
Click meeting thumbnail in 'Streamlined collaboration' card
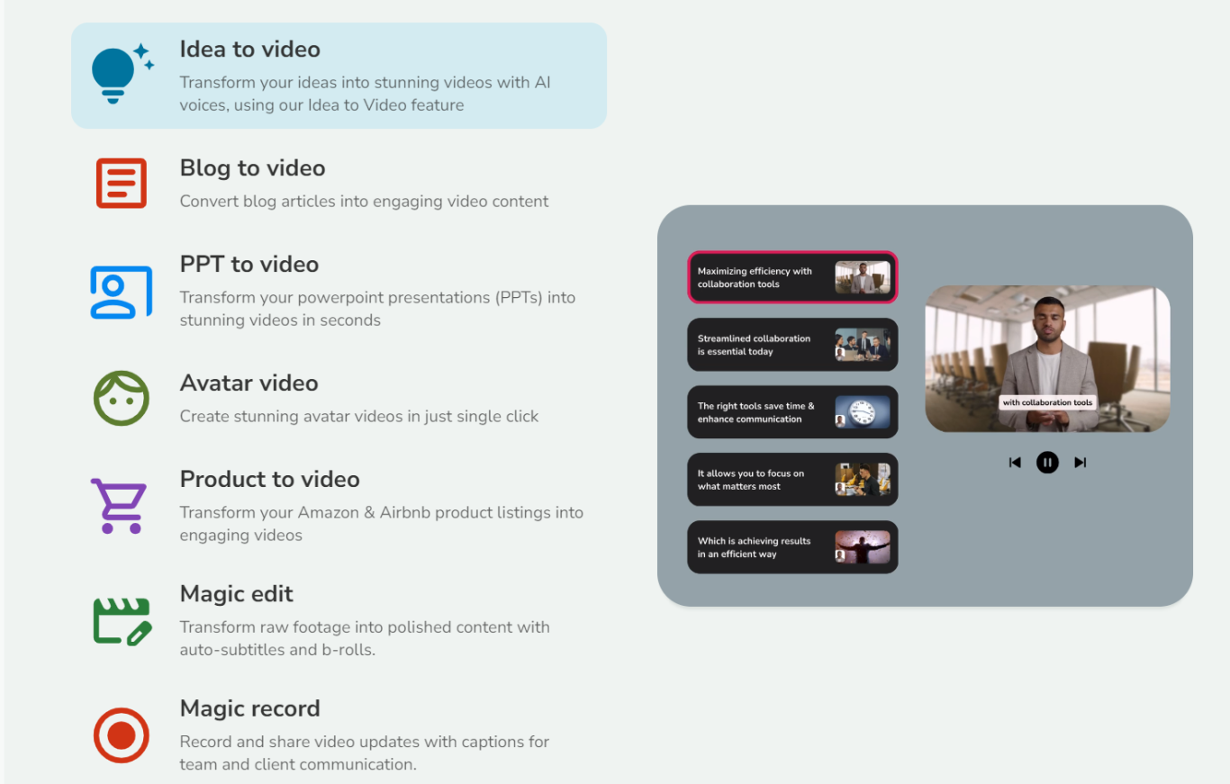(863, 345)
